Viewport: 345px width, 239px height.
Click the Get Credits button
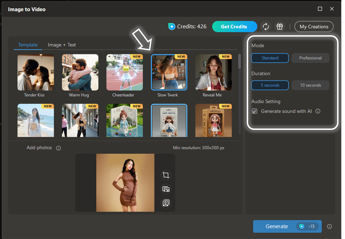(x=235, y=26)
